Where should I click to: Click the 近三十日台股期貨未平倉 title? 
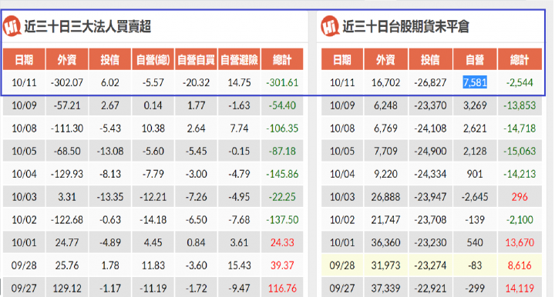tap(405, 26)
